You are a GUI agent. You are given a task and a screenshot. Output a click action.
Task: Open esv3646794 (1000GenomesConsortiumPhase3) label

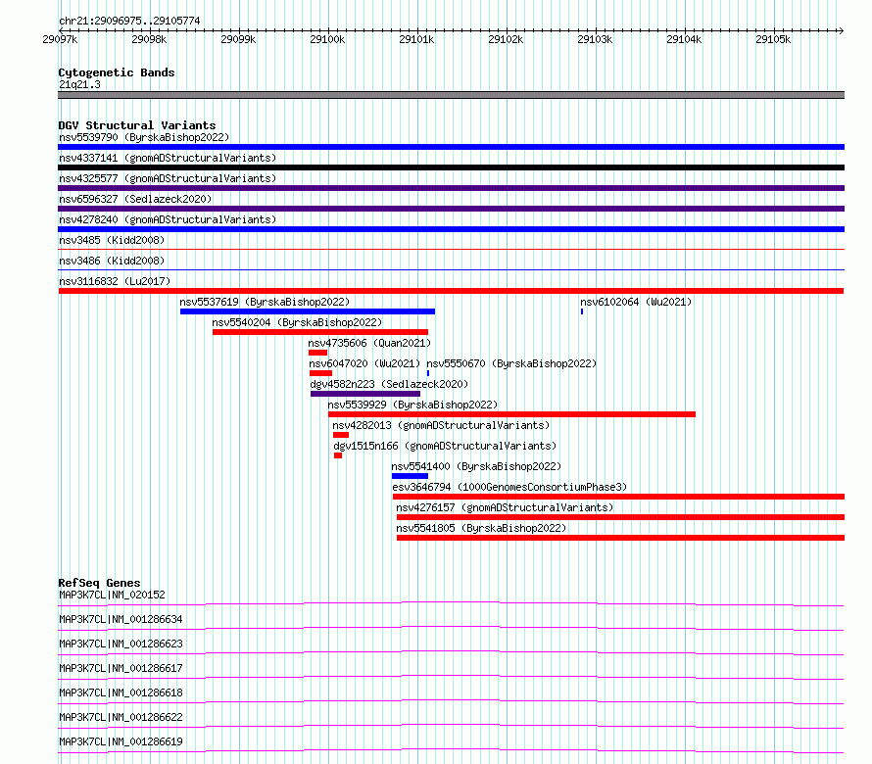coord(509,487)
